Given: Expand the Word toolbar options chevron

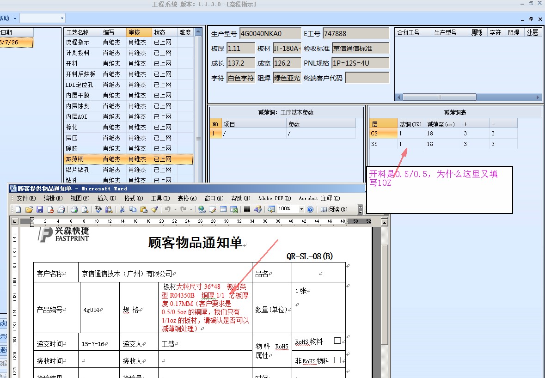Looking at the screenshot, I should tap(360, 209).
